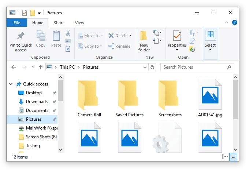Click the Paste shortcut icon

tap(68, 49)
